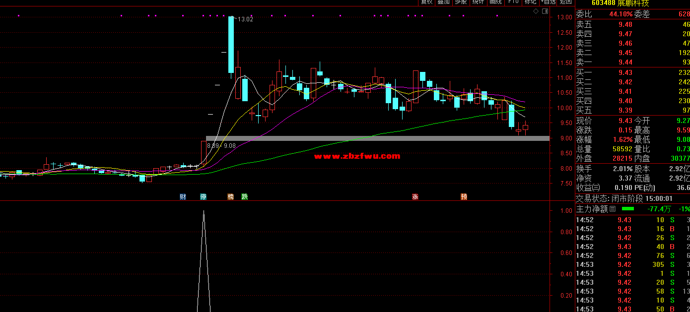Click the diamond icon above the chart

point(536,11)
